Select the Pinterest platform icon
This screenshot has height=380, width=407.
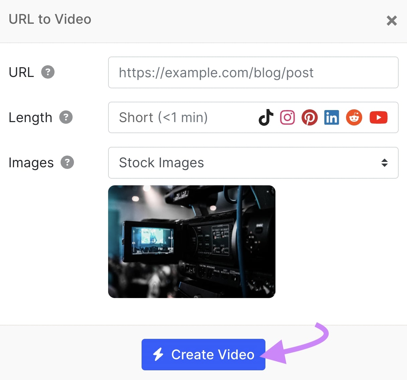(310, 117)
